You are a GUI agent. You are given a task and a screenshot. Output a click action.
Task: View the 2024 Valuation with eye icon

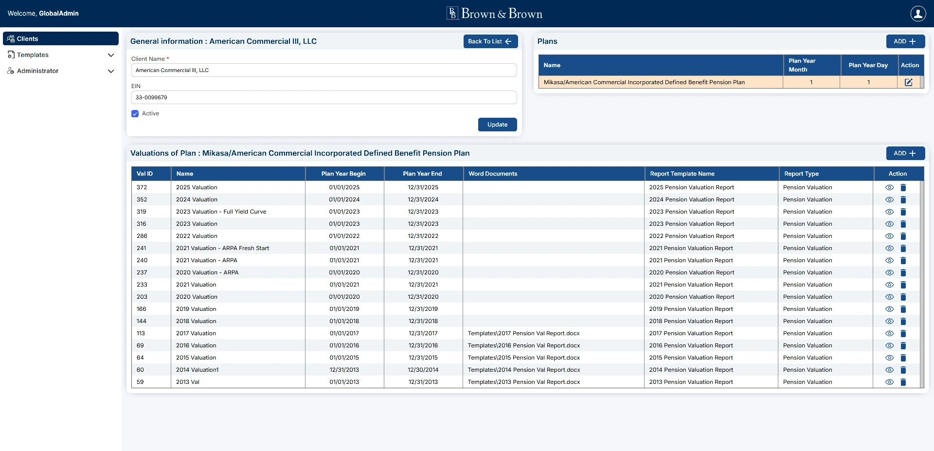tap(889, 200)
